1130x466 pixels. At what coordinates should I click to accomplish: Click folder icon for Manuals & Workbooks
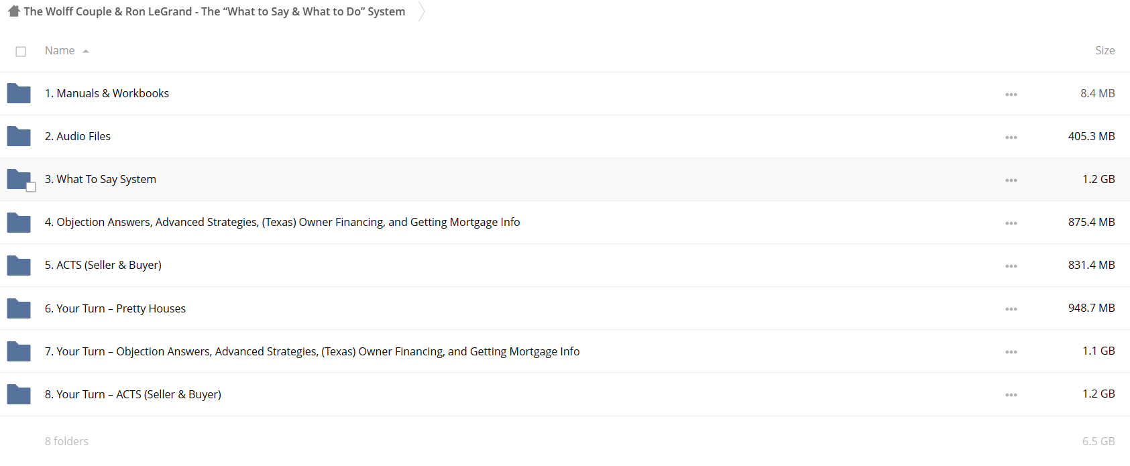tap(19, 93)
